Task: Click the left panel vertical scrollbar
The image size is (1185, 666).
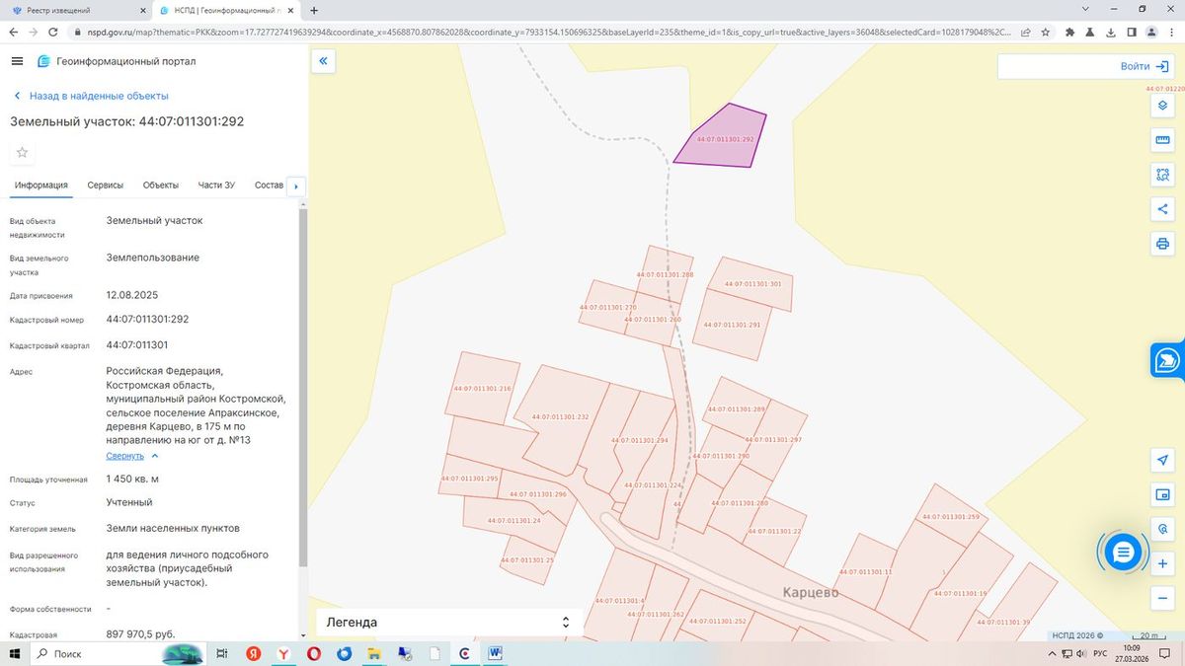Action: point(302,387)
